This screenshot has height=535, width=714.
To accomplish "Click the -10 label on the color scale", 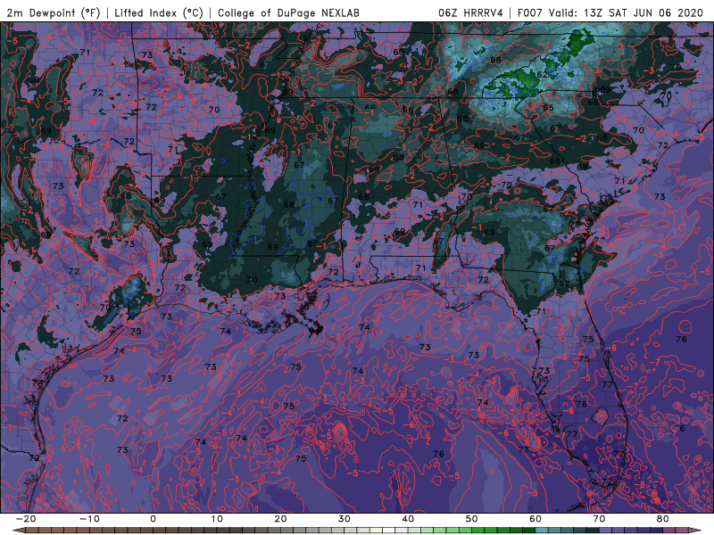I will 89,519.
